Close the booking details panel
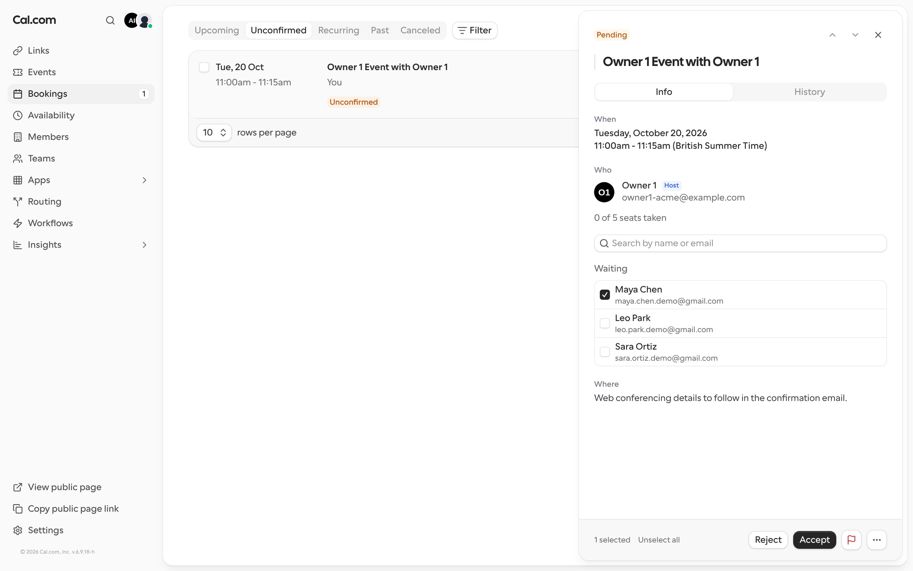The image size is (913, 571). tap(878, 35)
